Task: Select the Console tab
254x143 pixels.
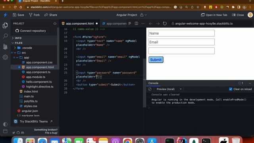Action: coord(154,83)
